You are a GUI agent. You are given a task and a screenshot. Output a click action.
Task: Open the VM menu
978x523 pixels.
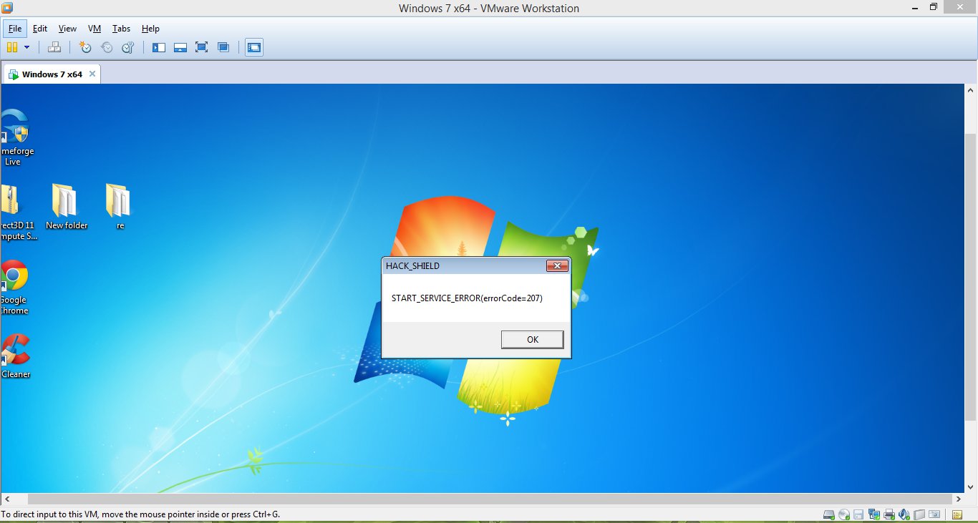tap(95, 29)
